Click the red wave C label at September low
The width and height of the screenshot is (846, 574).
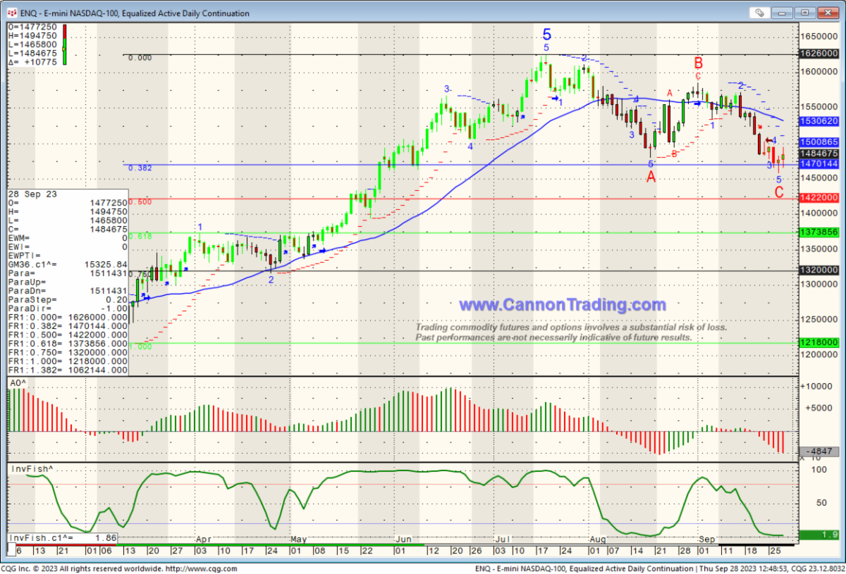pyautogui.click(x=779, y=192)
